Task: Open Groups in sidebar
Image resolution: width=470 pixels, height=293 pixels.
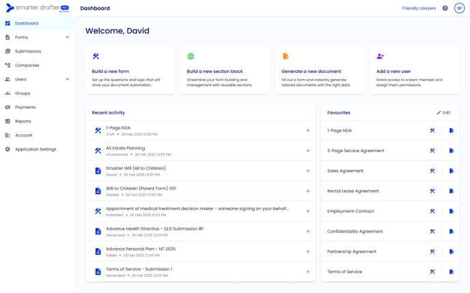Action: click(x=38, y=93)
